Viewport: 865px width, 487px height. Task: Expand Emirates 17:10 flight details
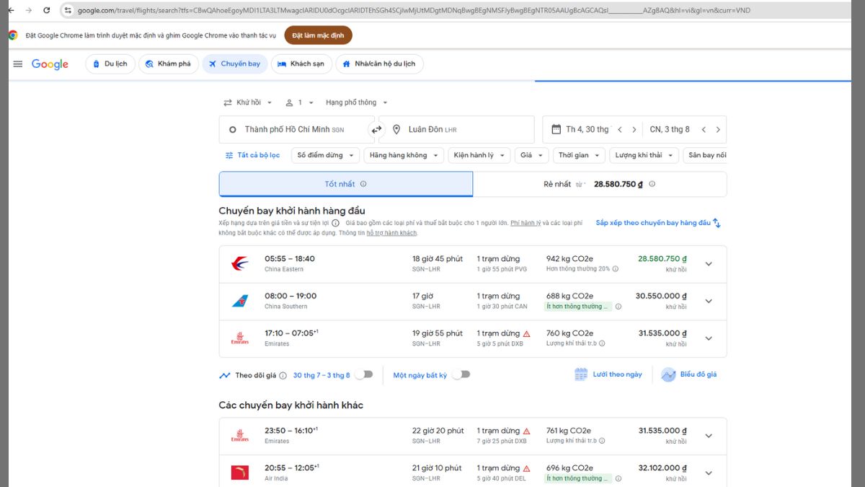pos(709,338)
